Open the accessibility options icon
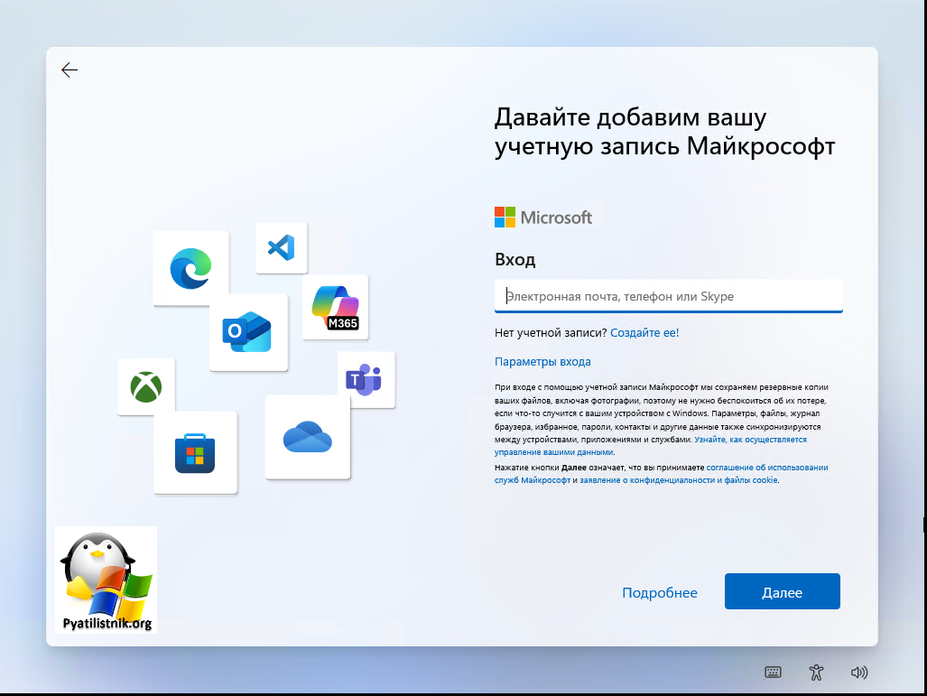Screen dimensions: 927x696 pyautogui.click(x=816, y=672)
